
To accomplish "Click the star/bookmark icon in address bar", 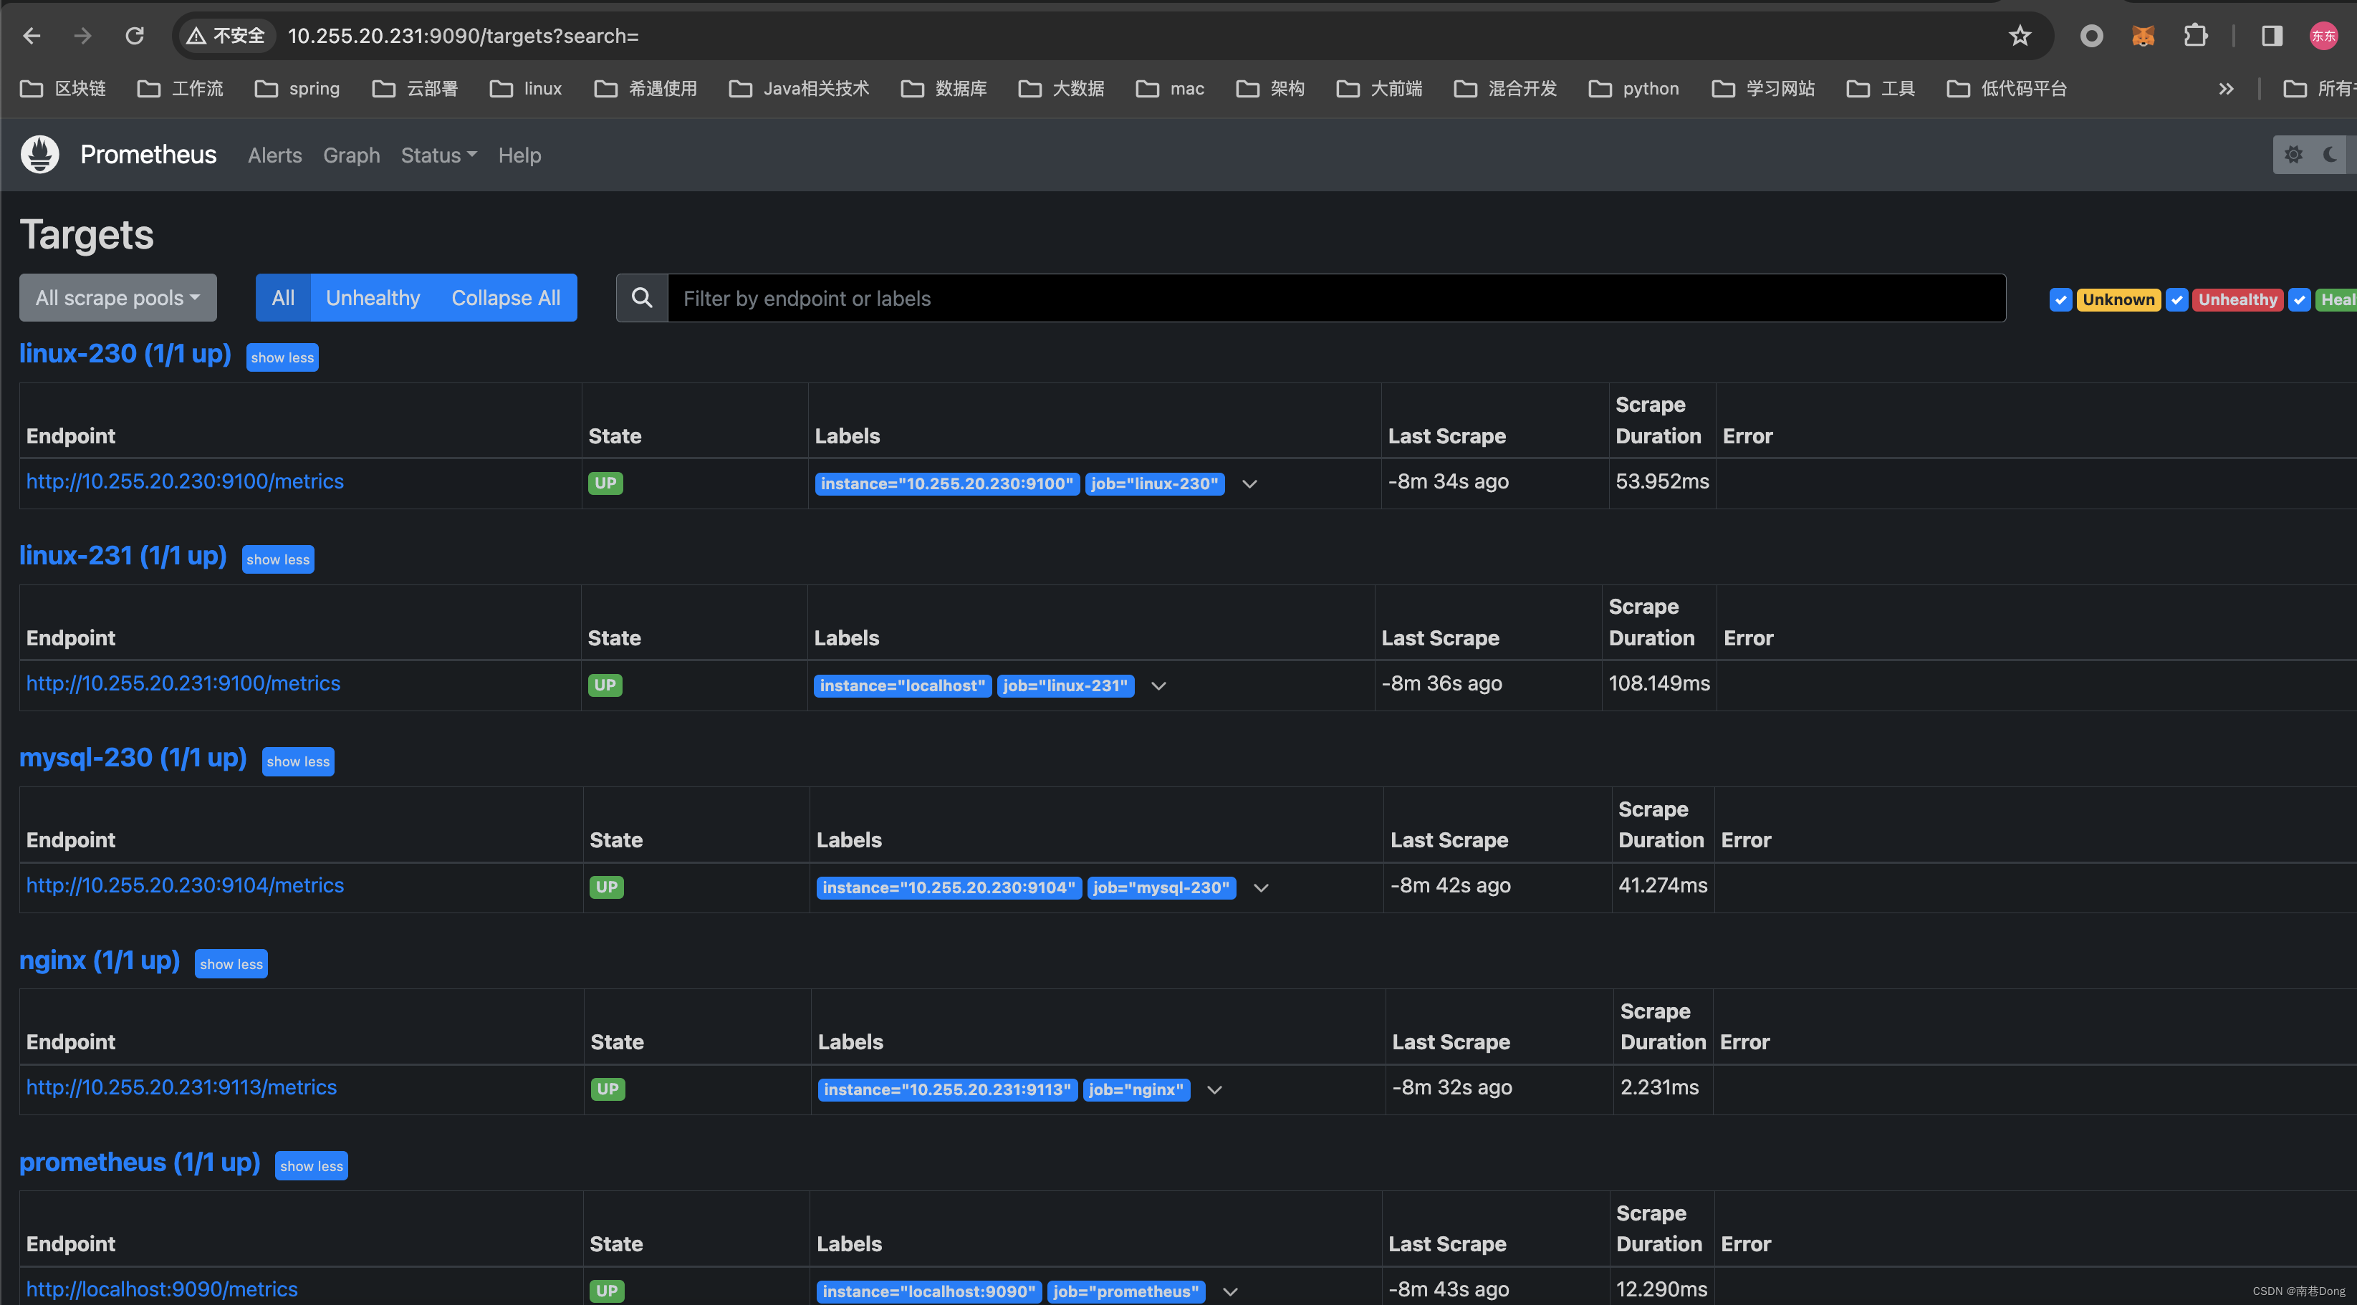I will tap(2021, 35).
